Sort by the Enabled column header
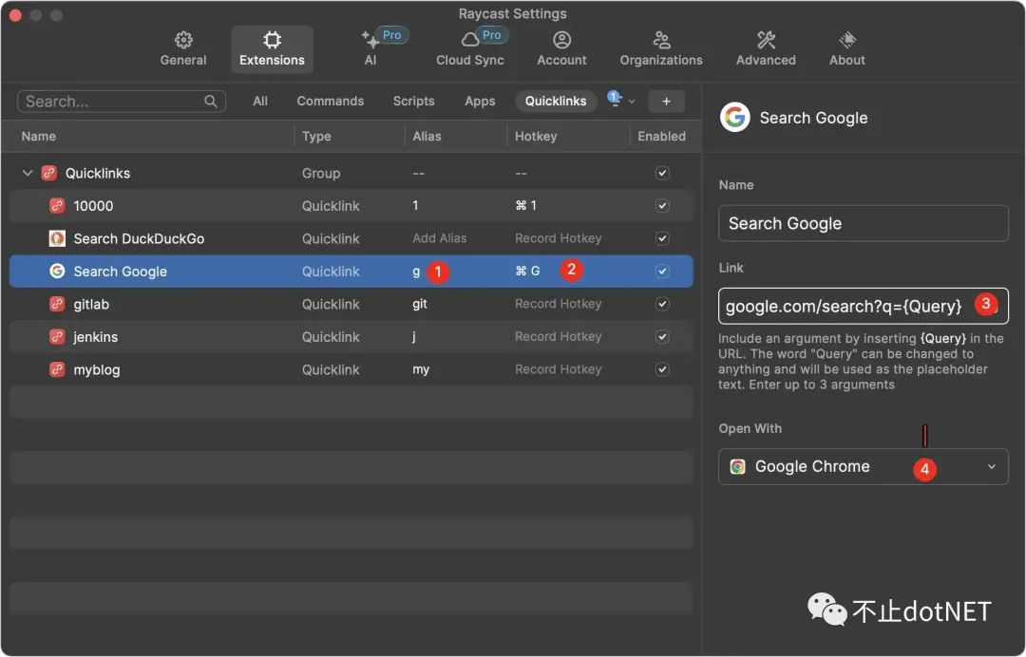 661,137
